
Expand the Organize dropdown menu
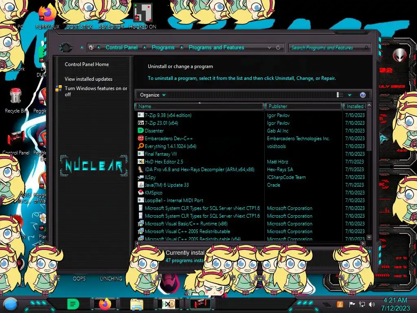pos(153,95)
